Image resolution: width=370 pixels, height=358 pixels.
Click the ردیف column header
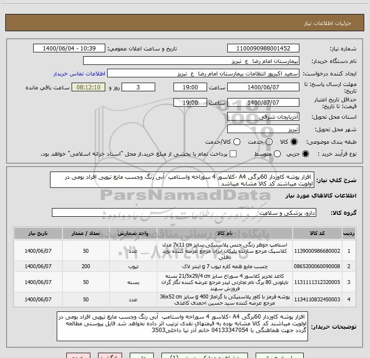(x=349, y=233)
